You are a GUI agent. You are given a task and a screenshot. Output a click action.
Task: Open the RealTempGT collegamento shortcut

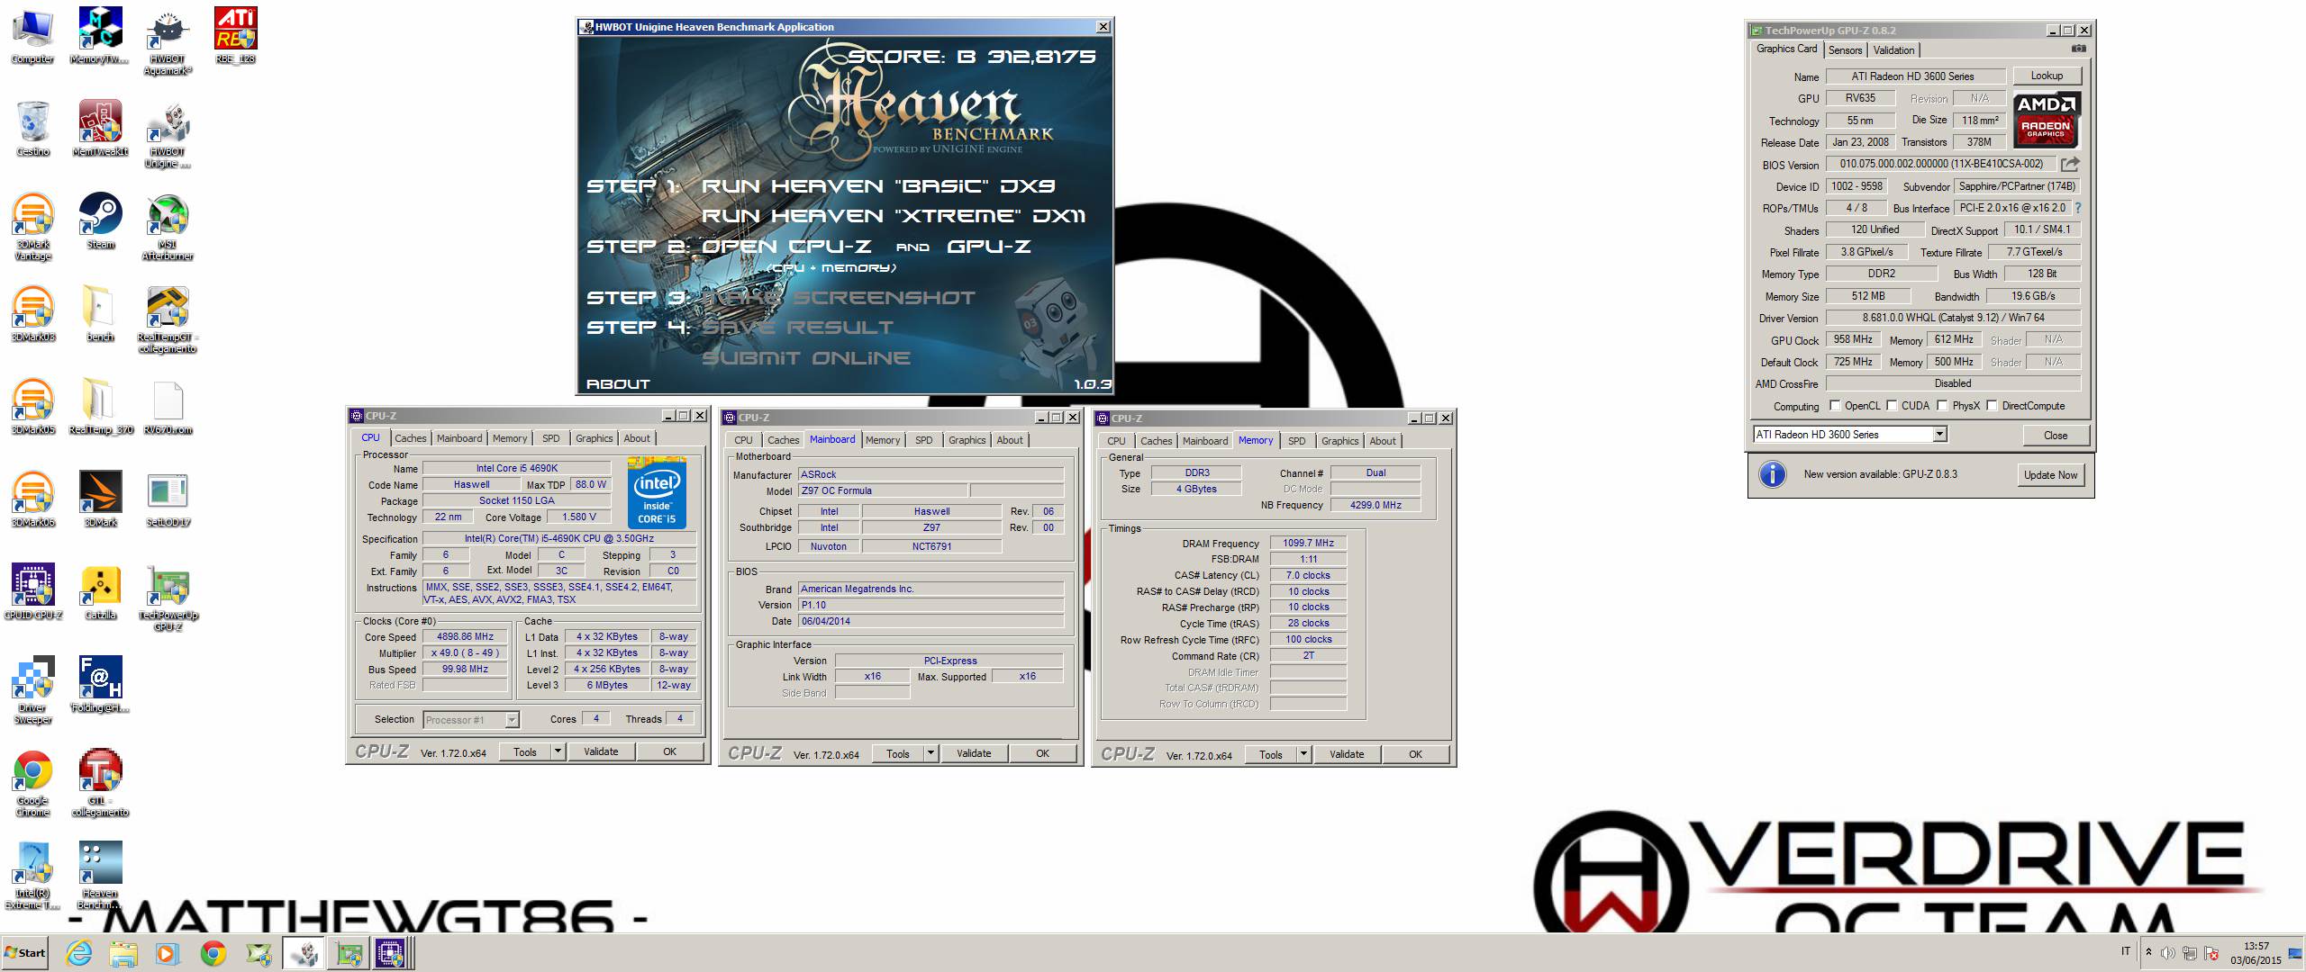pos(168,319)
